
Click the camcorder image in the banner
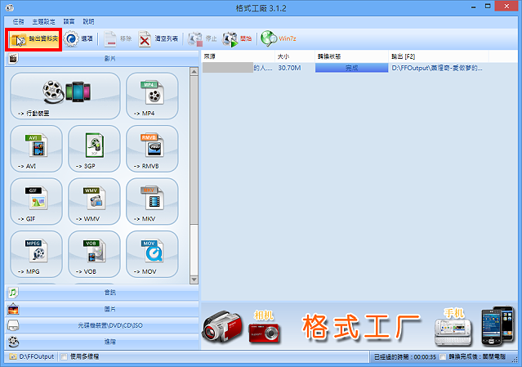click(222, 327)
